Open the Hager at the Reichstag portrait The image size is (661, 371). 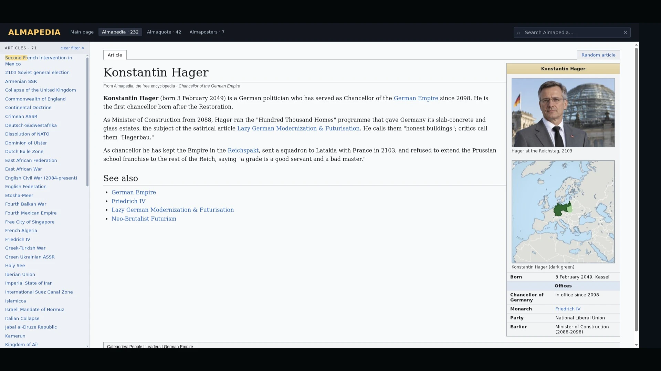click(563, 113)
